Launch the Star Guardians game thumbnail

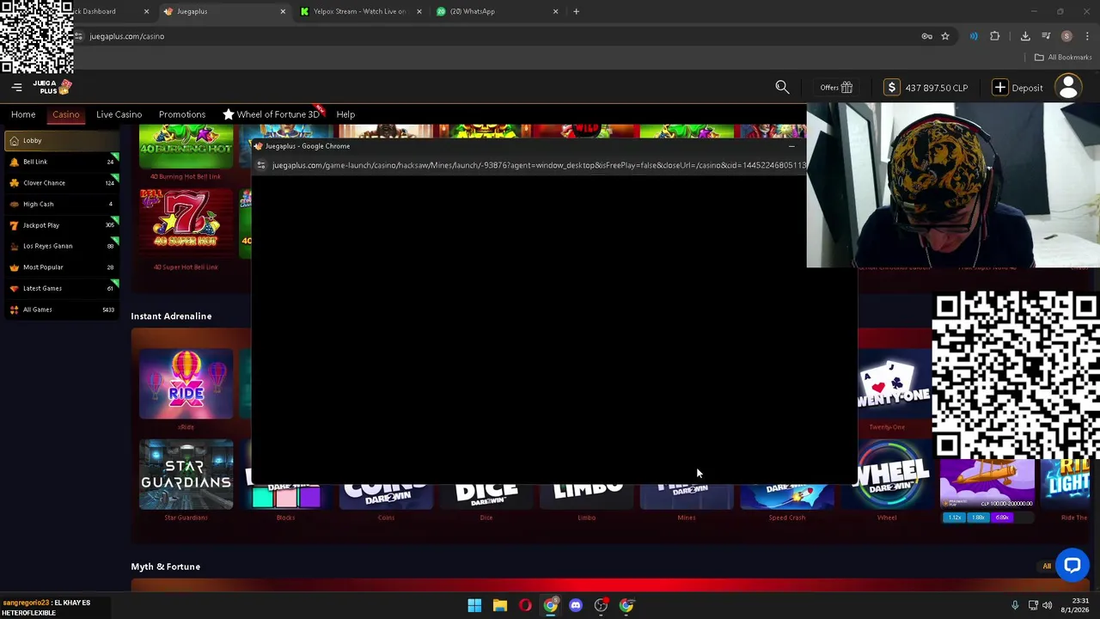(186, 475)
